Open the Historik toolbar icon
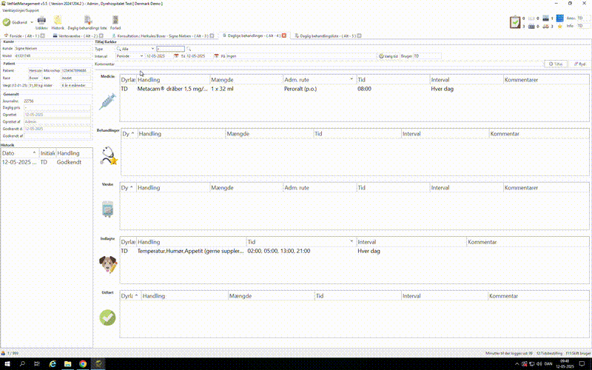 tap(58, 23)
